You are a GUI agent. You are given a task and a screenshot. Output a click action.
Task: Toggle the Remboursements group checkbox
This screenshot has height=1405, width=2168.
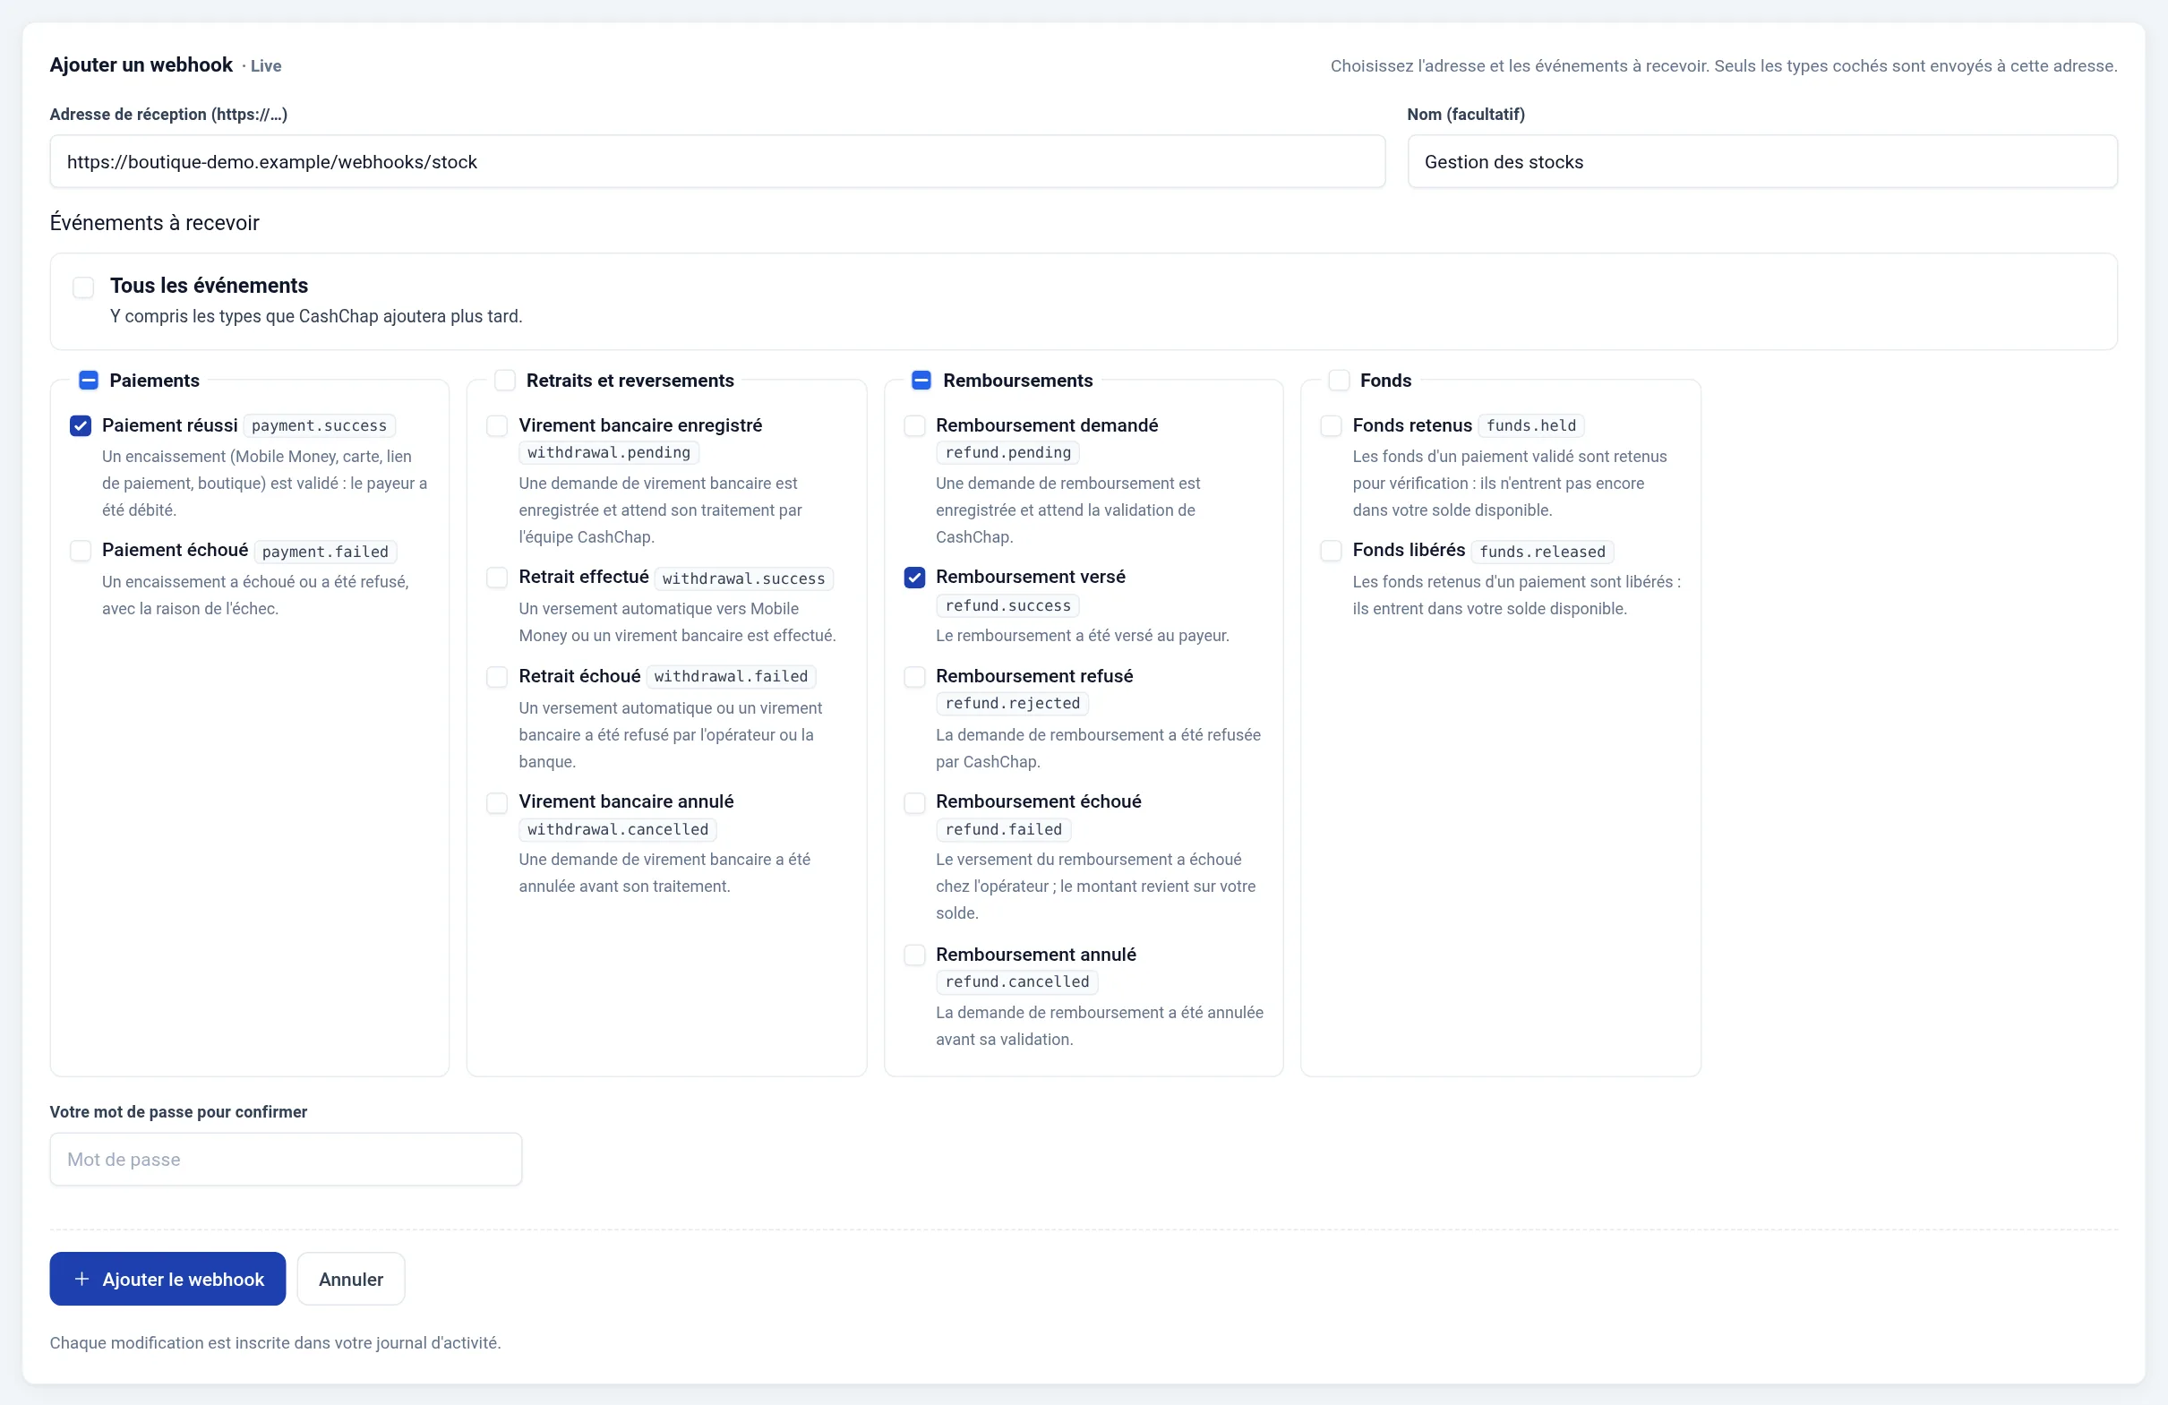[921, 380]
